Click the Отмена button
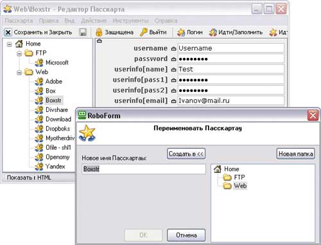321x245 pixels. (x=186, y=235)
